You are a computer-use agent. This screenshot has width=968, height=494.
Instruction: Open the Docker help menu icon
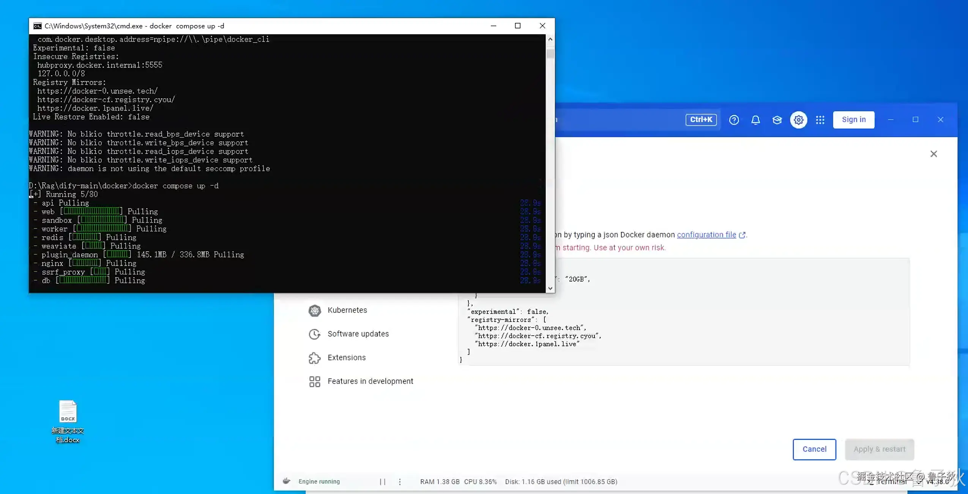734,120
